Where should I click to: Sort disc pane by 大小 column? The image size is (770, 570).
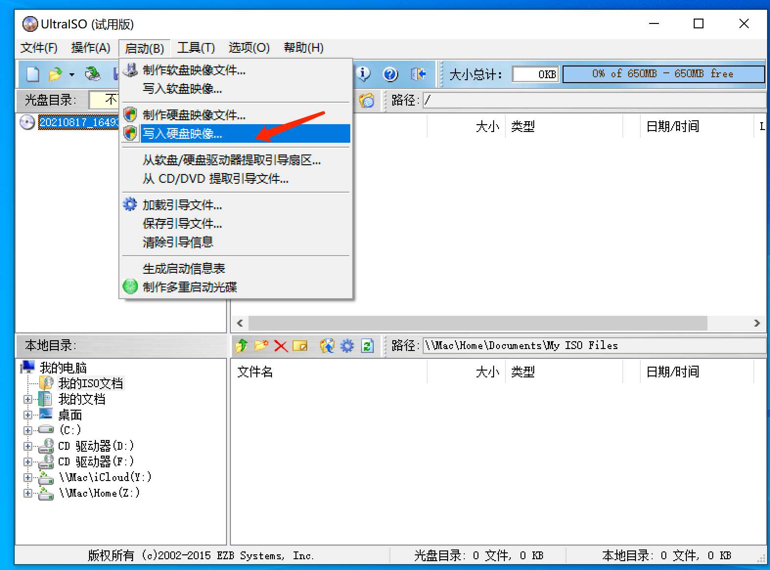coord(466,127)
